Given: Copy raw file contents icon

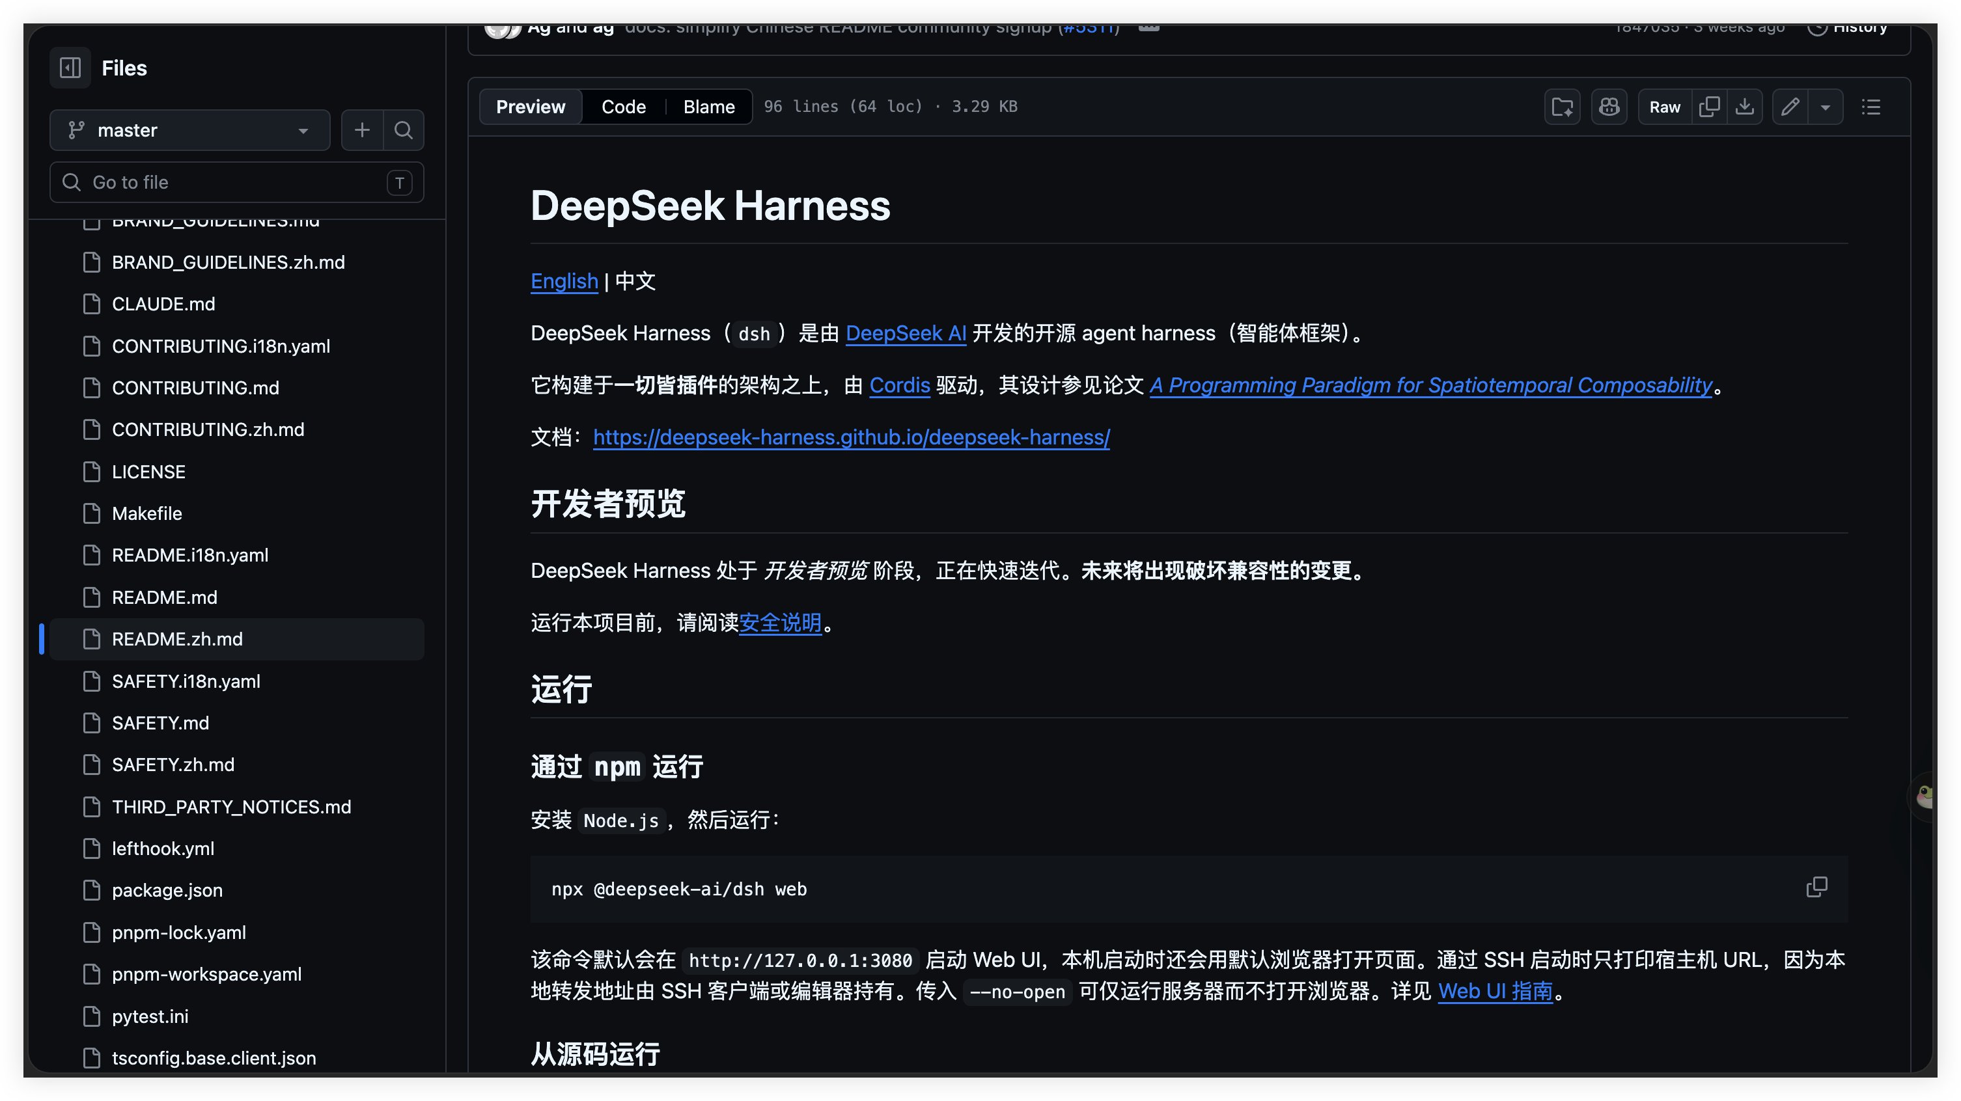Looking at the screenshot, I should 1709,107.
